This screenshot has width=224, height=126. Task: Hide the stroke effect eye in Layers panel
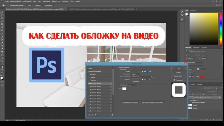click(x=193, y=103)
